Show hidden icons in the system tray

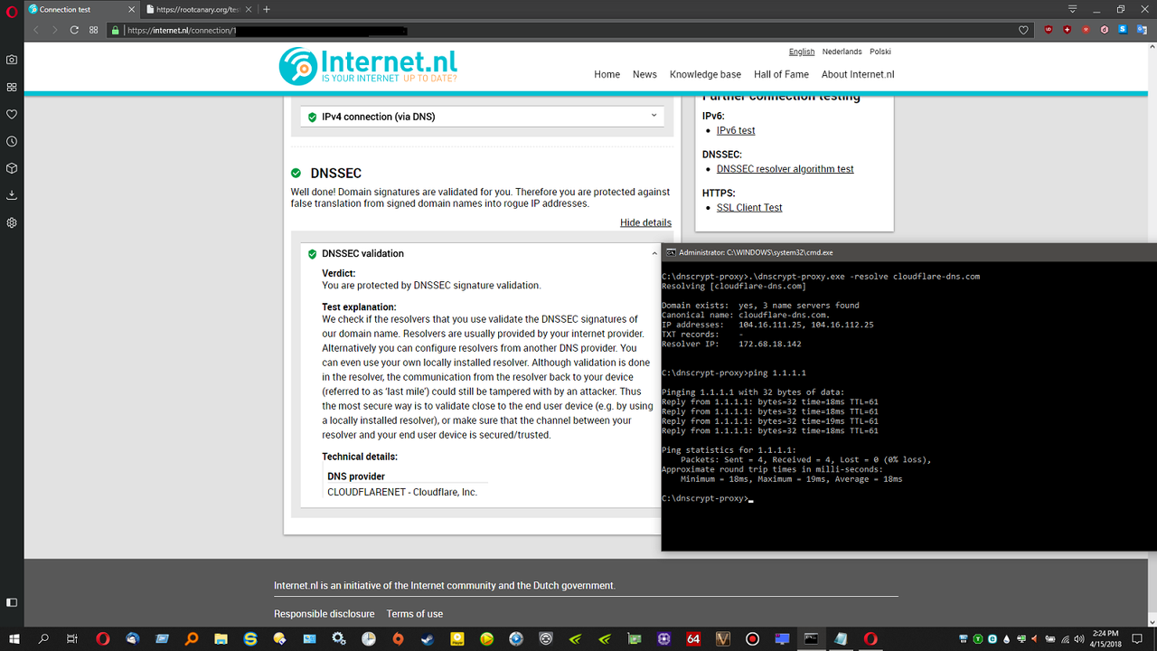tap(949, 639)
